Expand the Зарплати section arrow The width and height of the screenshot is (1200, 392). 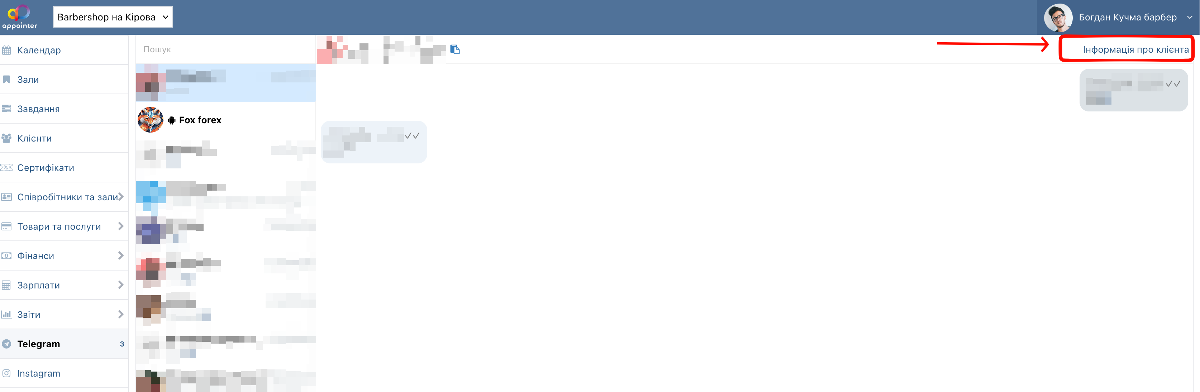point(121,285)
